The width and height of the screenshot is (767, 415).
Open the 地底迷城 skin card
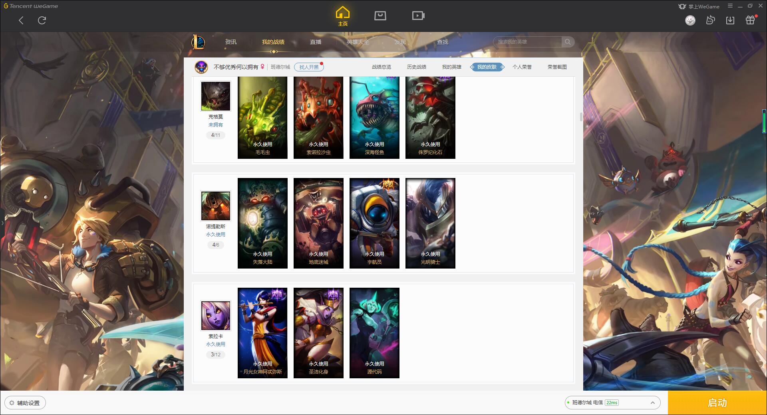[x=318, y=223]
